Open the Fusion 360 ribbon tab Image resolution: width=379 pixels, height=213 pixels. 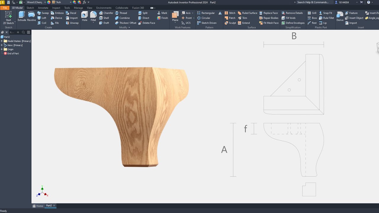click(138, 8)
